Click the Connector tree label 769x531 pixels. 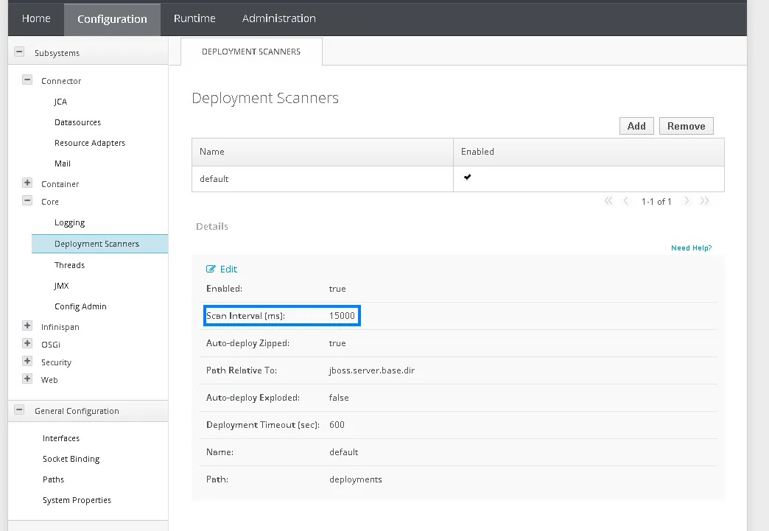(x=61, y=81)
